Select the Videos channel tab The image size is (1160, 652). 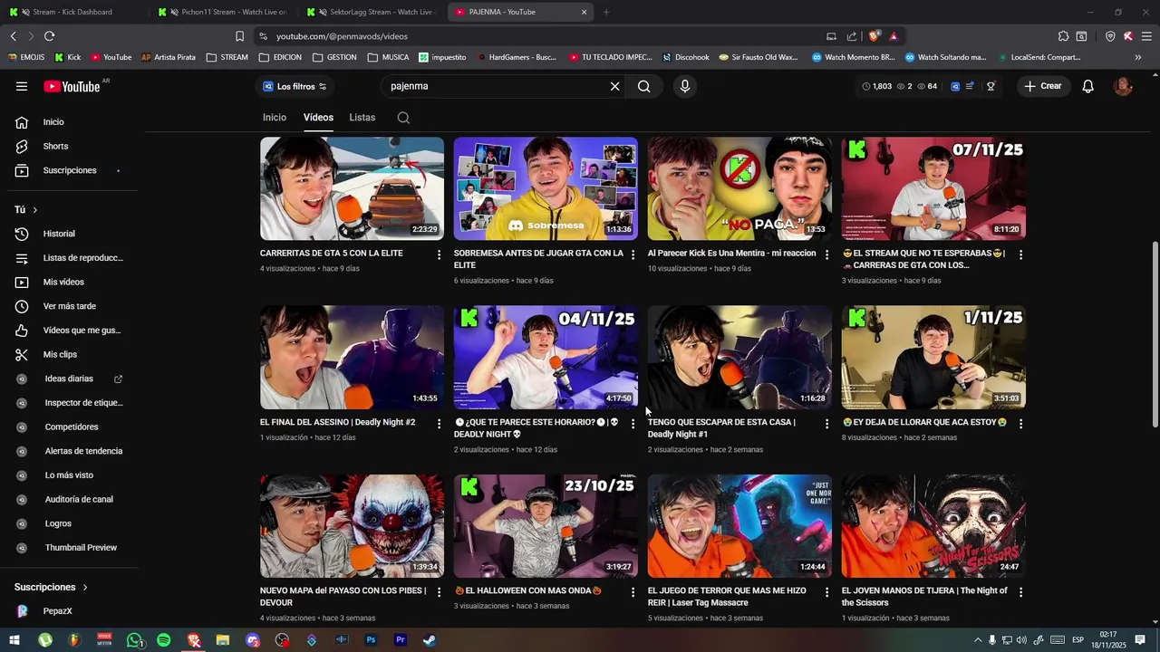[318, 118]
